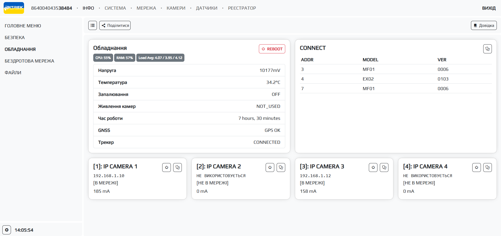Click the power icon on IP Camera 4
Viewport: 501px width, 236px height.
[476, 167]
